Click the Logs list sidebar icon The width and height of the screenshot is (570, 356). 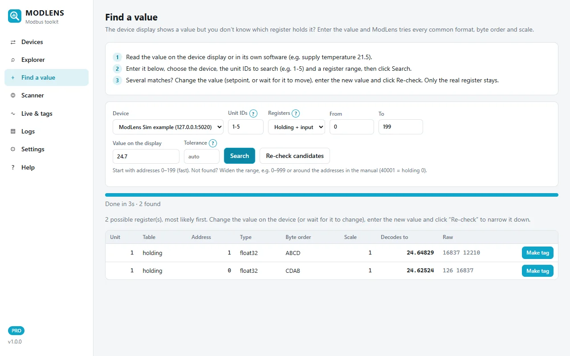coord(13,132)
